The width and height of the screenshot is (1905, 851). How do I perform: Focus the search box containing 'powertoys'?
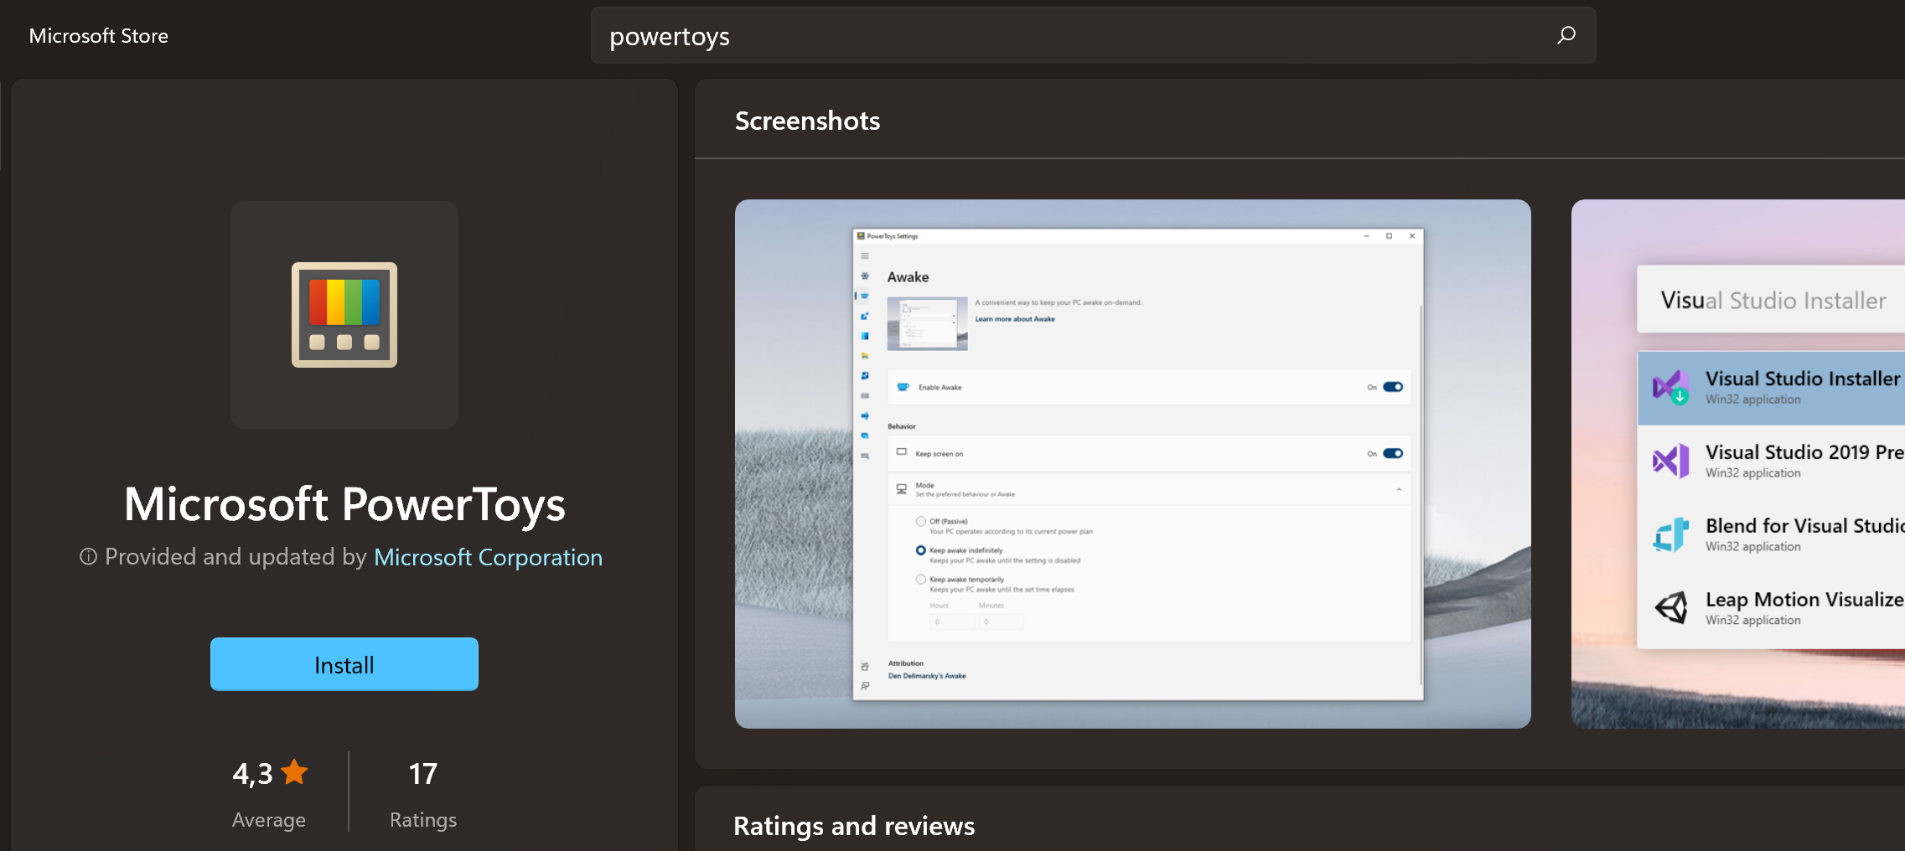(x=1093, y=36)
